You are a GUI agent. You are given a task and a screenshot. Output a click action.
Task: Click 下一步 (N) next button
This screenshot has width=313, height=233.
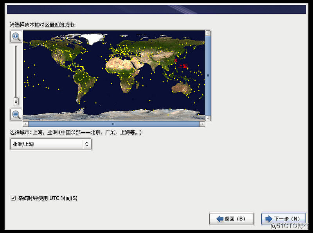283,219
